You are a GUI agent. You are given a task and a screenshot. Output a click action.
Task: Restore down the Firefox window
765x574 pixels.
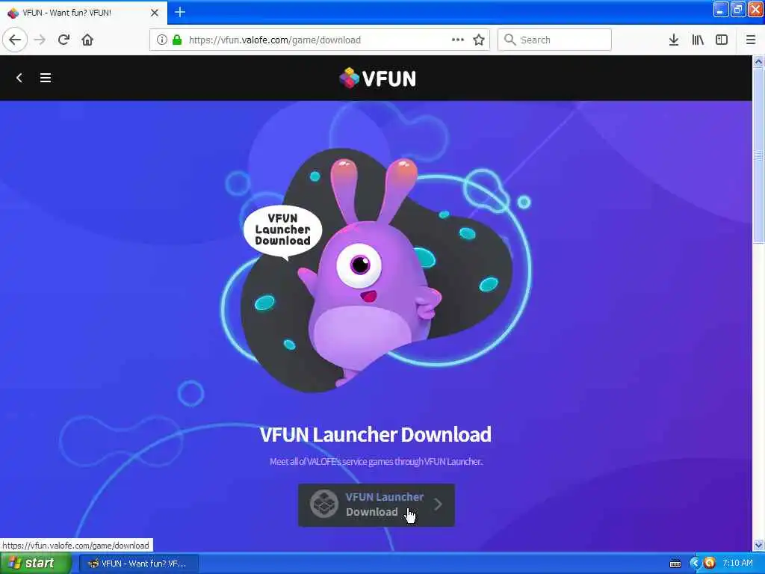(738, 9)
